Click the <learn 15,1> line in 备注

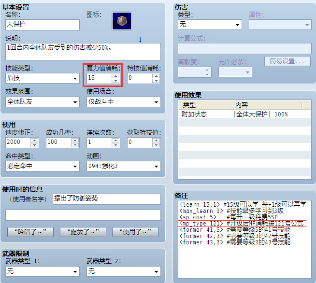point(243,204)
